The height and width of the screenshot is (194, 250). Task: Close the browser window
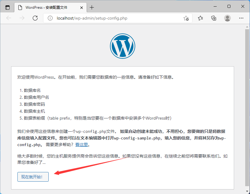pos(243,6)
